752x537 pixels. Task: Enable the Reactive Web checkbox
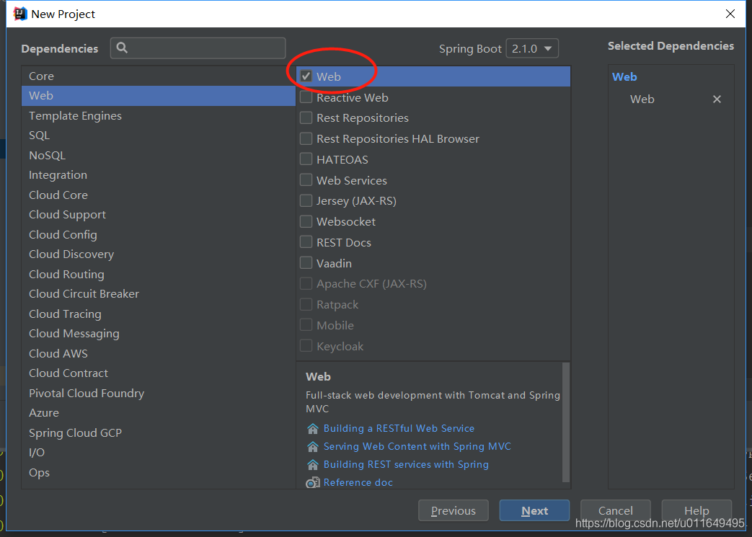coord(306,97)
